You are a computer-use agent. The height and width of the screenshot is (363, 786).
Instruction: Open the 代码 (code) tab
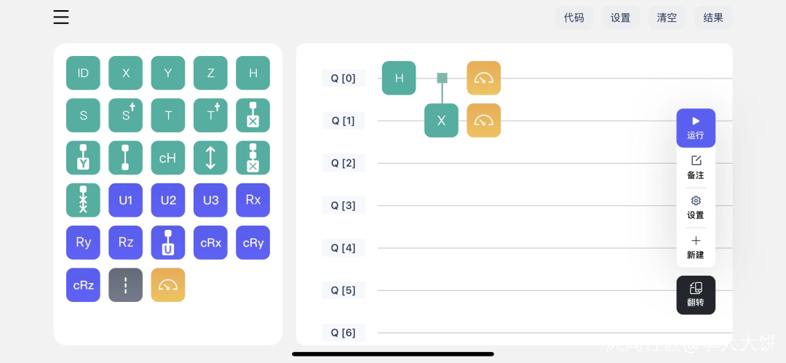click(x=574, y=17)
